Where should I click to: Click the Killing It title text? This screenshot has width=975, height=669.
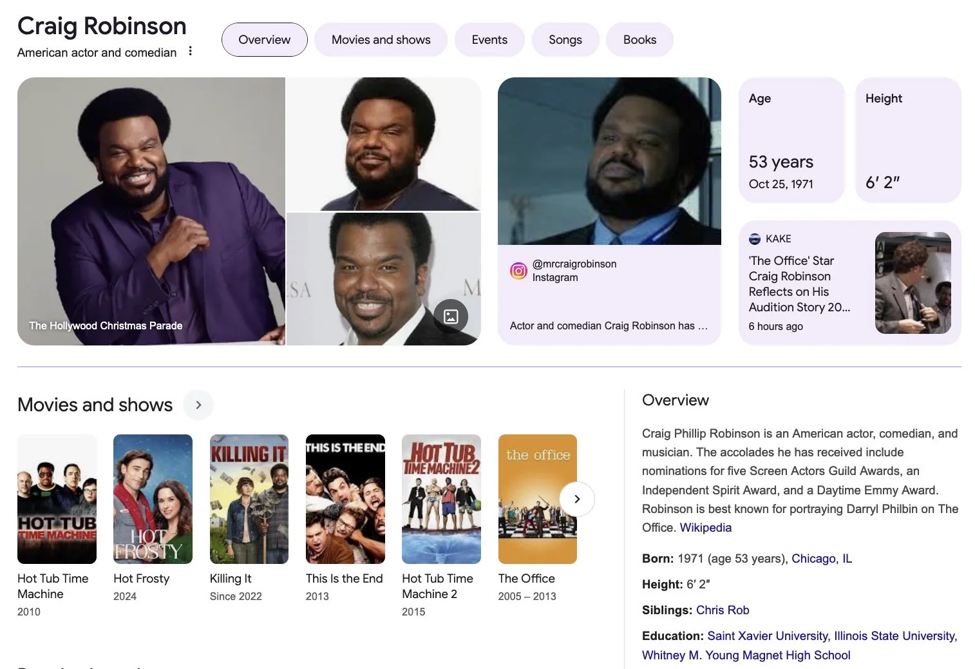[231, 578]
